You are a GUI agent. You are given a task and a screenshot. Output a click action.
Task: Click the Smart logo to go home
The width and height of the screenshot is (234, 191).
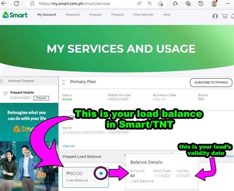[15, 15]
